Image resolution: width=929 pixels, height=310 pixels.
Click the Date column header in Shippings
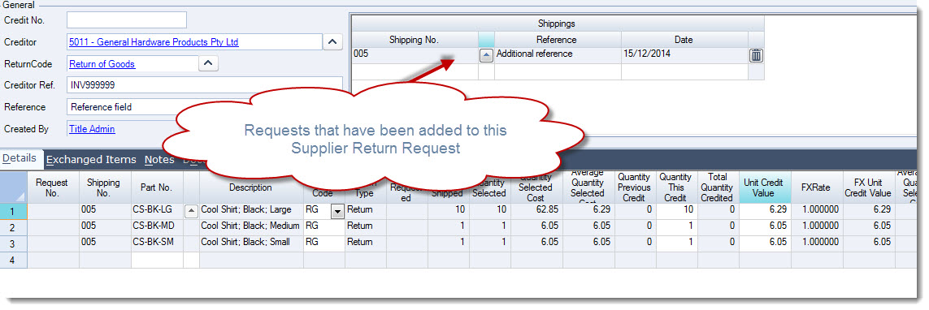coord(684,40)
